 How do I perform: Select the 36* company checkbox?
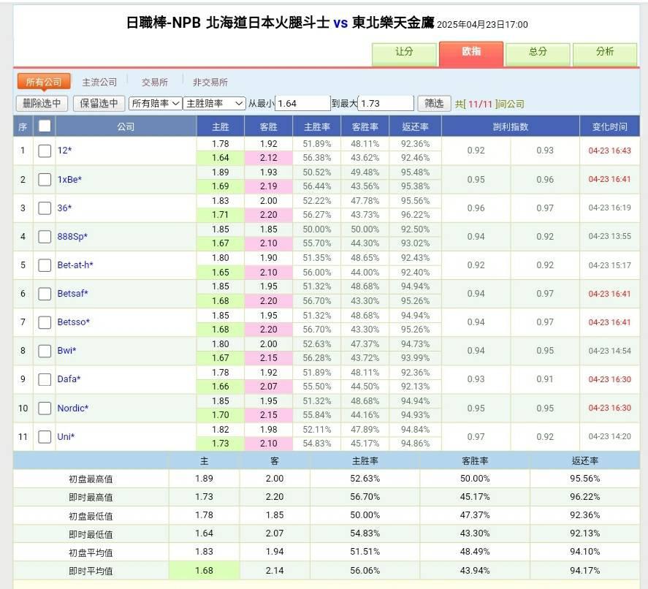45,208
